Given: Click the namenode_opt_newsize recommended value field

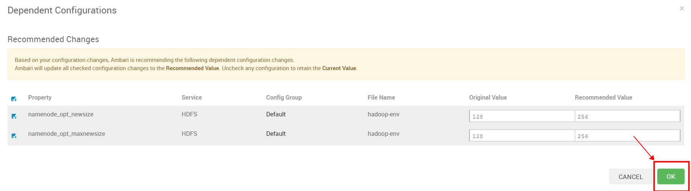Looking at the screenshot, I should pyautogui.click(x=628, y=116).
